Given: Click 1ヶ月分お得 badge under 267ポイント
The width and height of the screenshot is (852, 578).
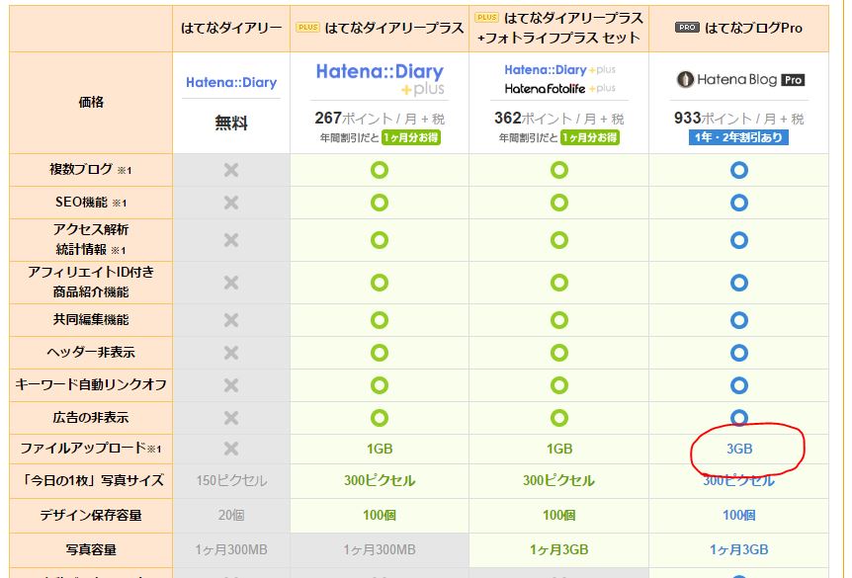Looking at the screenshot, I should click(411, 137).
